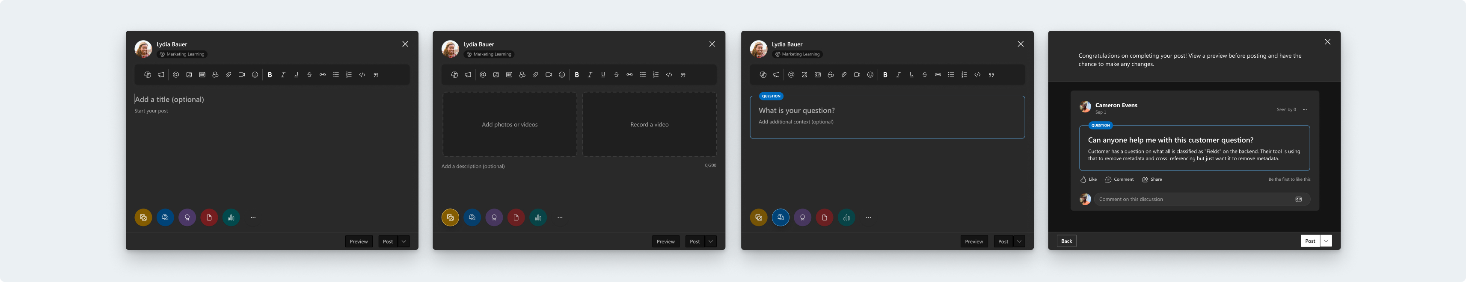This screenshot has width=1466, height=282.
Task: Insert code block icon in the 'Add a title' composer
Action: point(362,74)
